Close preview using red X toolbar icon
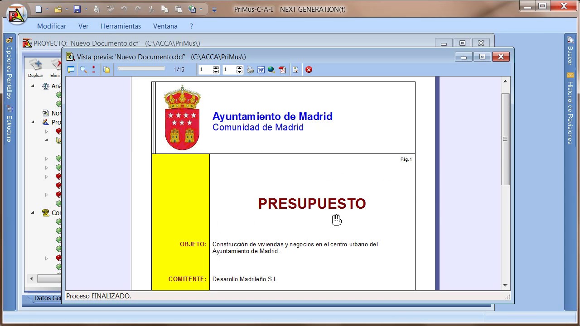 coord(309,70)
